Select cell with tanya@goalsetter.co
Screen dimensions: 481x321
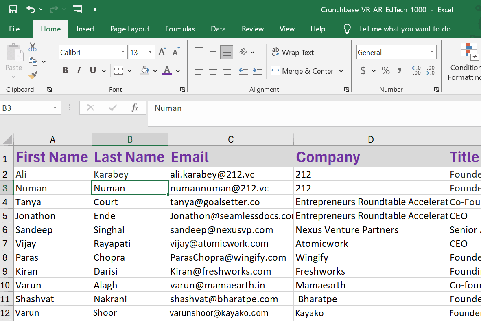point(231,202)
